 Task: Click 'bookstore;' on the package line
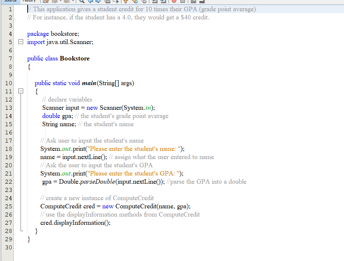[x=65, y=34]
